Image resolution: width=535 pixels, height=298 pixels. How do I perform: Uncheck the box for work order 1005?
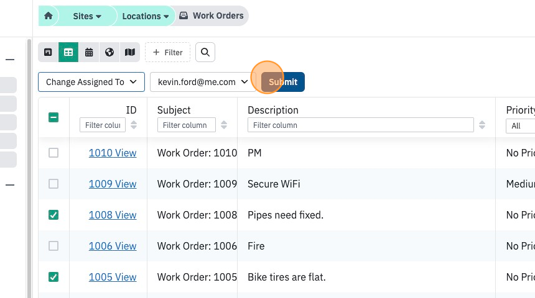coord(53,277)
